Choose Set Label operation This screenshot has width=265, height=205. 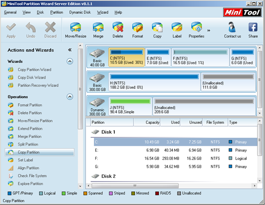(25, 160)
